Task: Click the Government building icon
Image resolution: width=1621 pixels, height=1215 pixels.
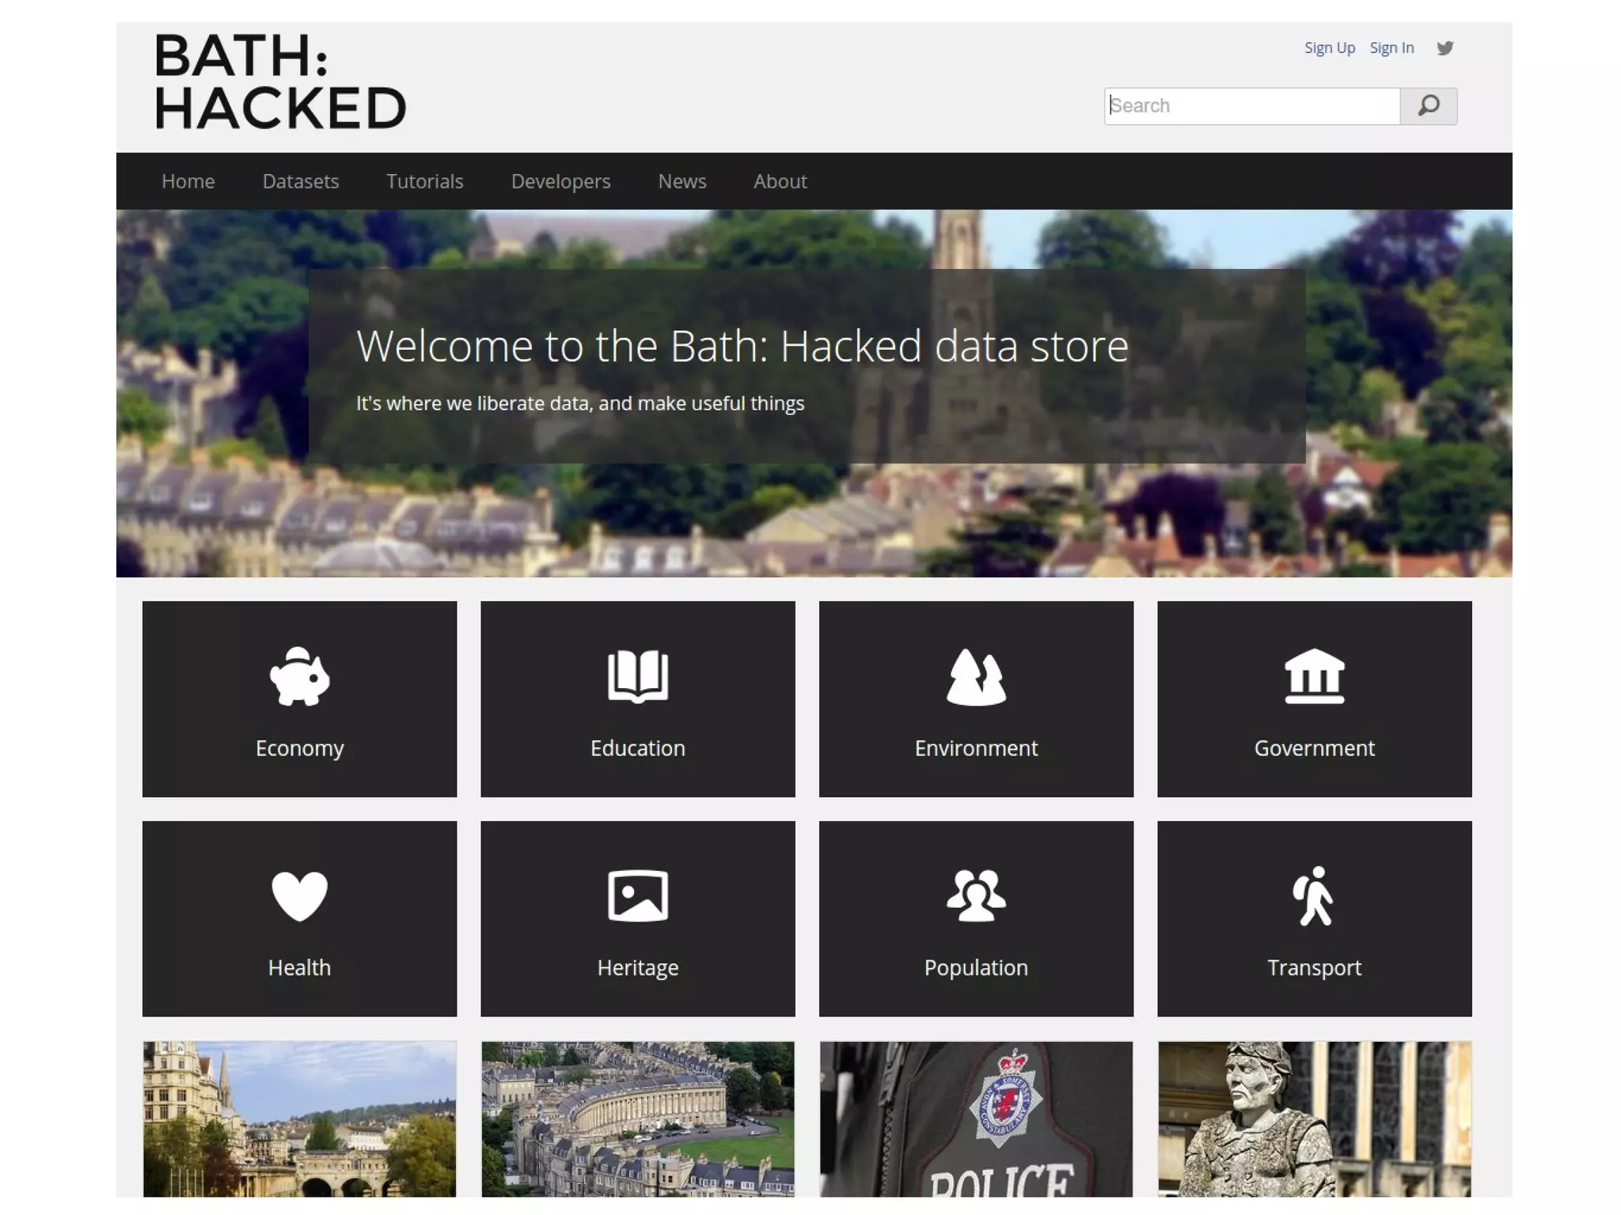Action: (x=1314, y=676)
